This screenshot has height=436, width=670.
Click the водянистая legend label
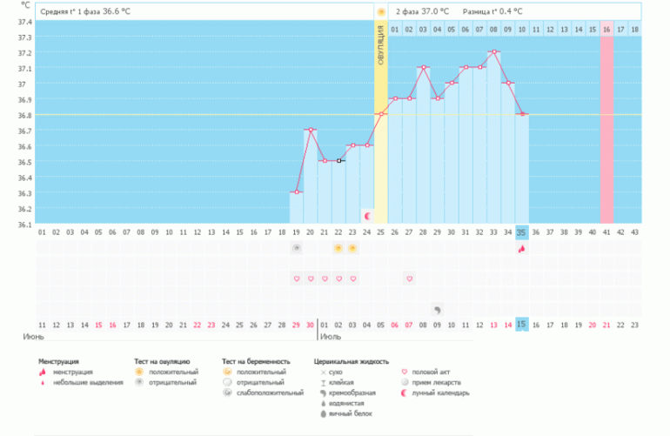tap(346, 403)
